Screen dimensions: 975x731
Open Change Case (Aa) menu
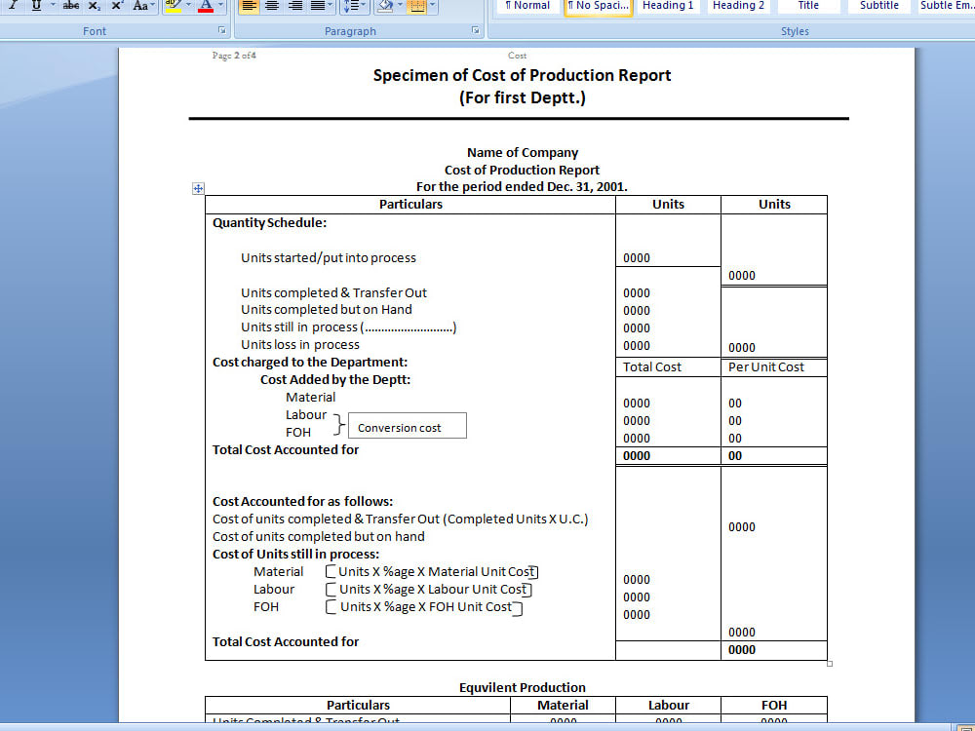pyautogui.click(x=142, y=5)
